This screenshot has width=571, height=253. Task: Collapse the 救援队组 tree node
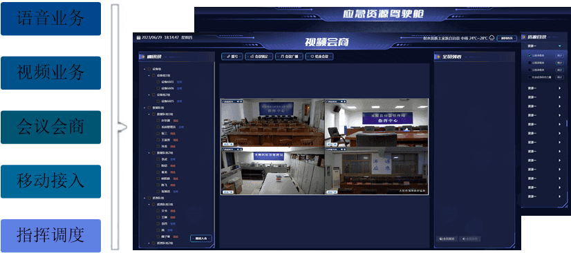(144, 108)
